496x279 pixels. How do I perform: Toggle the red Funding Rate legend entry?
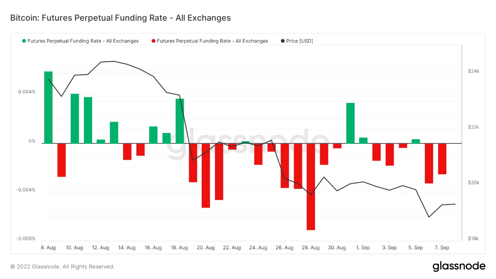(210, 41)
